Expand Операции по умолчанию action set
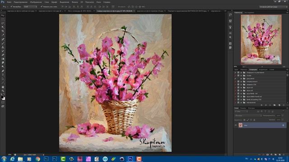The image size is (289, 162). pos(241,72)
